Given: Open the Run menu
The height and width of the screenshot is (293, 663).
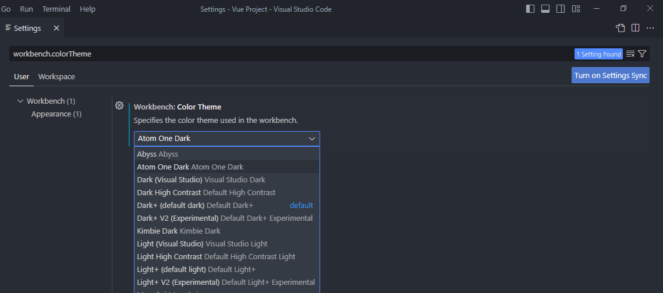Looking at the screenshot, I should (27, 9).
